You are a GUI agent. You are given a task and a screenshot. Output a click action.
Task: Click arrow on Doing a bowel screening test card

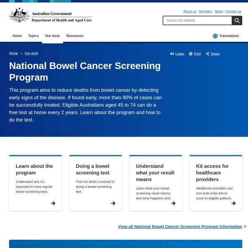tap(113, 203)
